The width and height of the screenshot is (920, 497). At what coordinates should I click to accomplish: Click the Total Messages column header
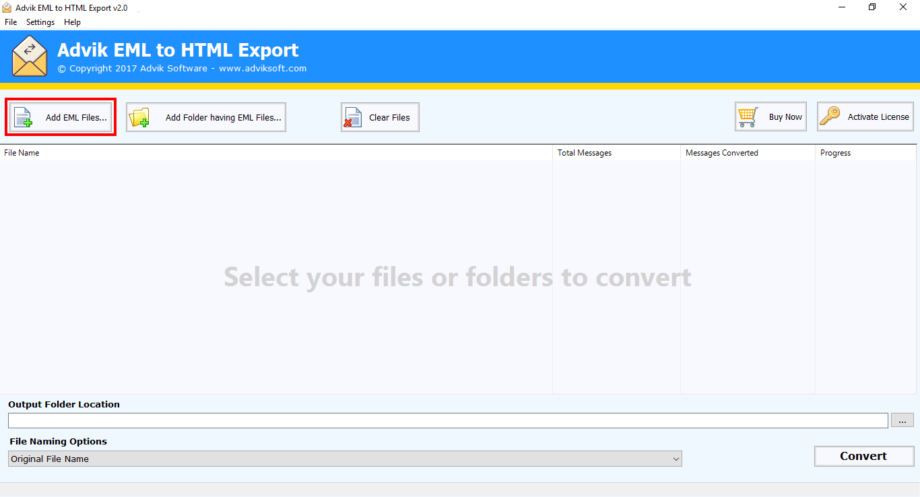pos(617,153)
